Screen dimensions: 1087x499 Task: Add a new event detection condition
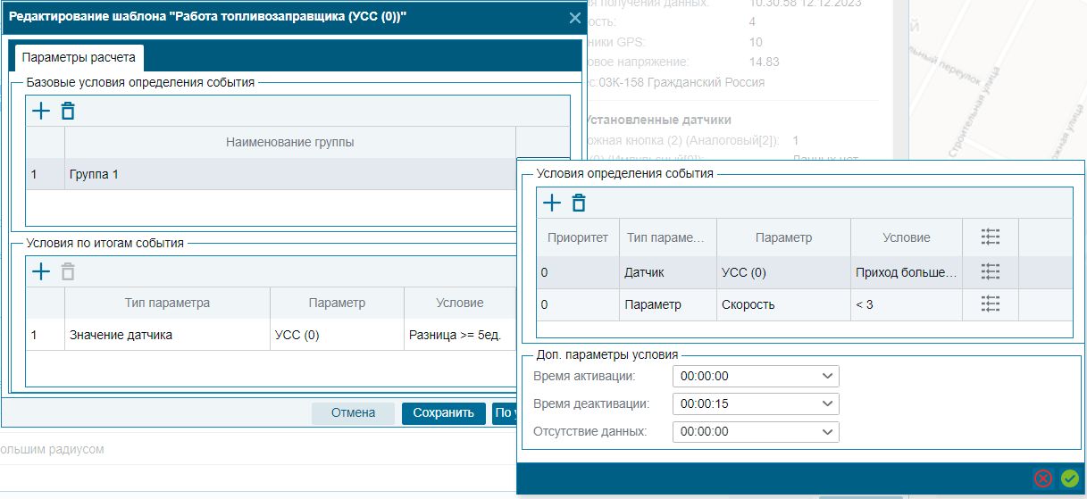[552, 203]
